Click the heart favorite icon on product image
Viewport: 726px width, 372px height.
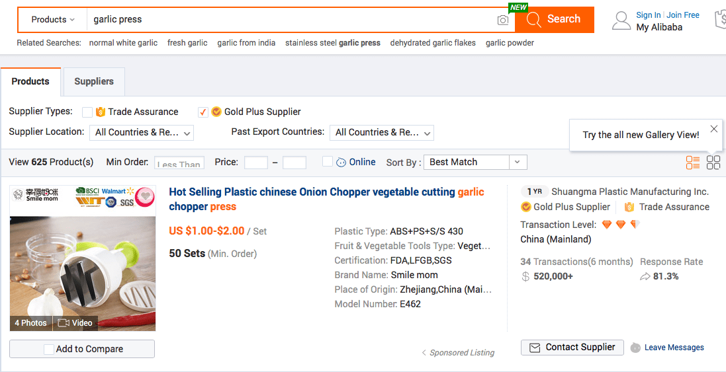(146, 196)
